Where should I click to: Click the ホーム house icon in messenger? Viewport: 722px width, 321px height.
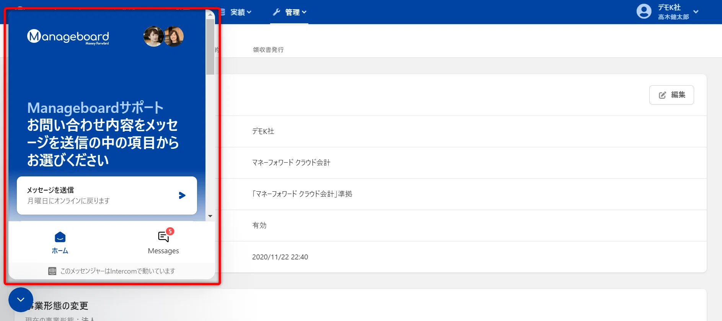tap(60, 237)
